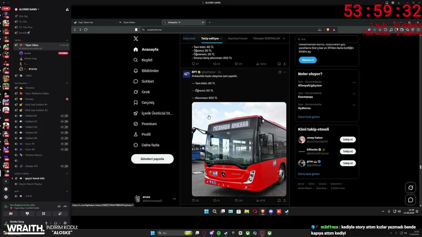Toggle Discord noise suppression
422x237 pixels.
59,206
